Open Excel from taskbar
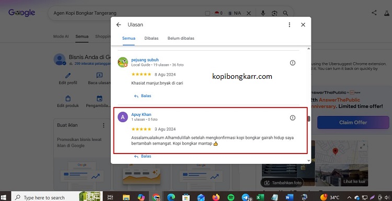392x201 pixels. tap(260, 197)
